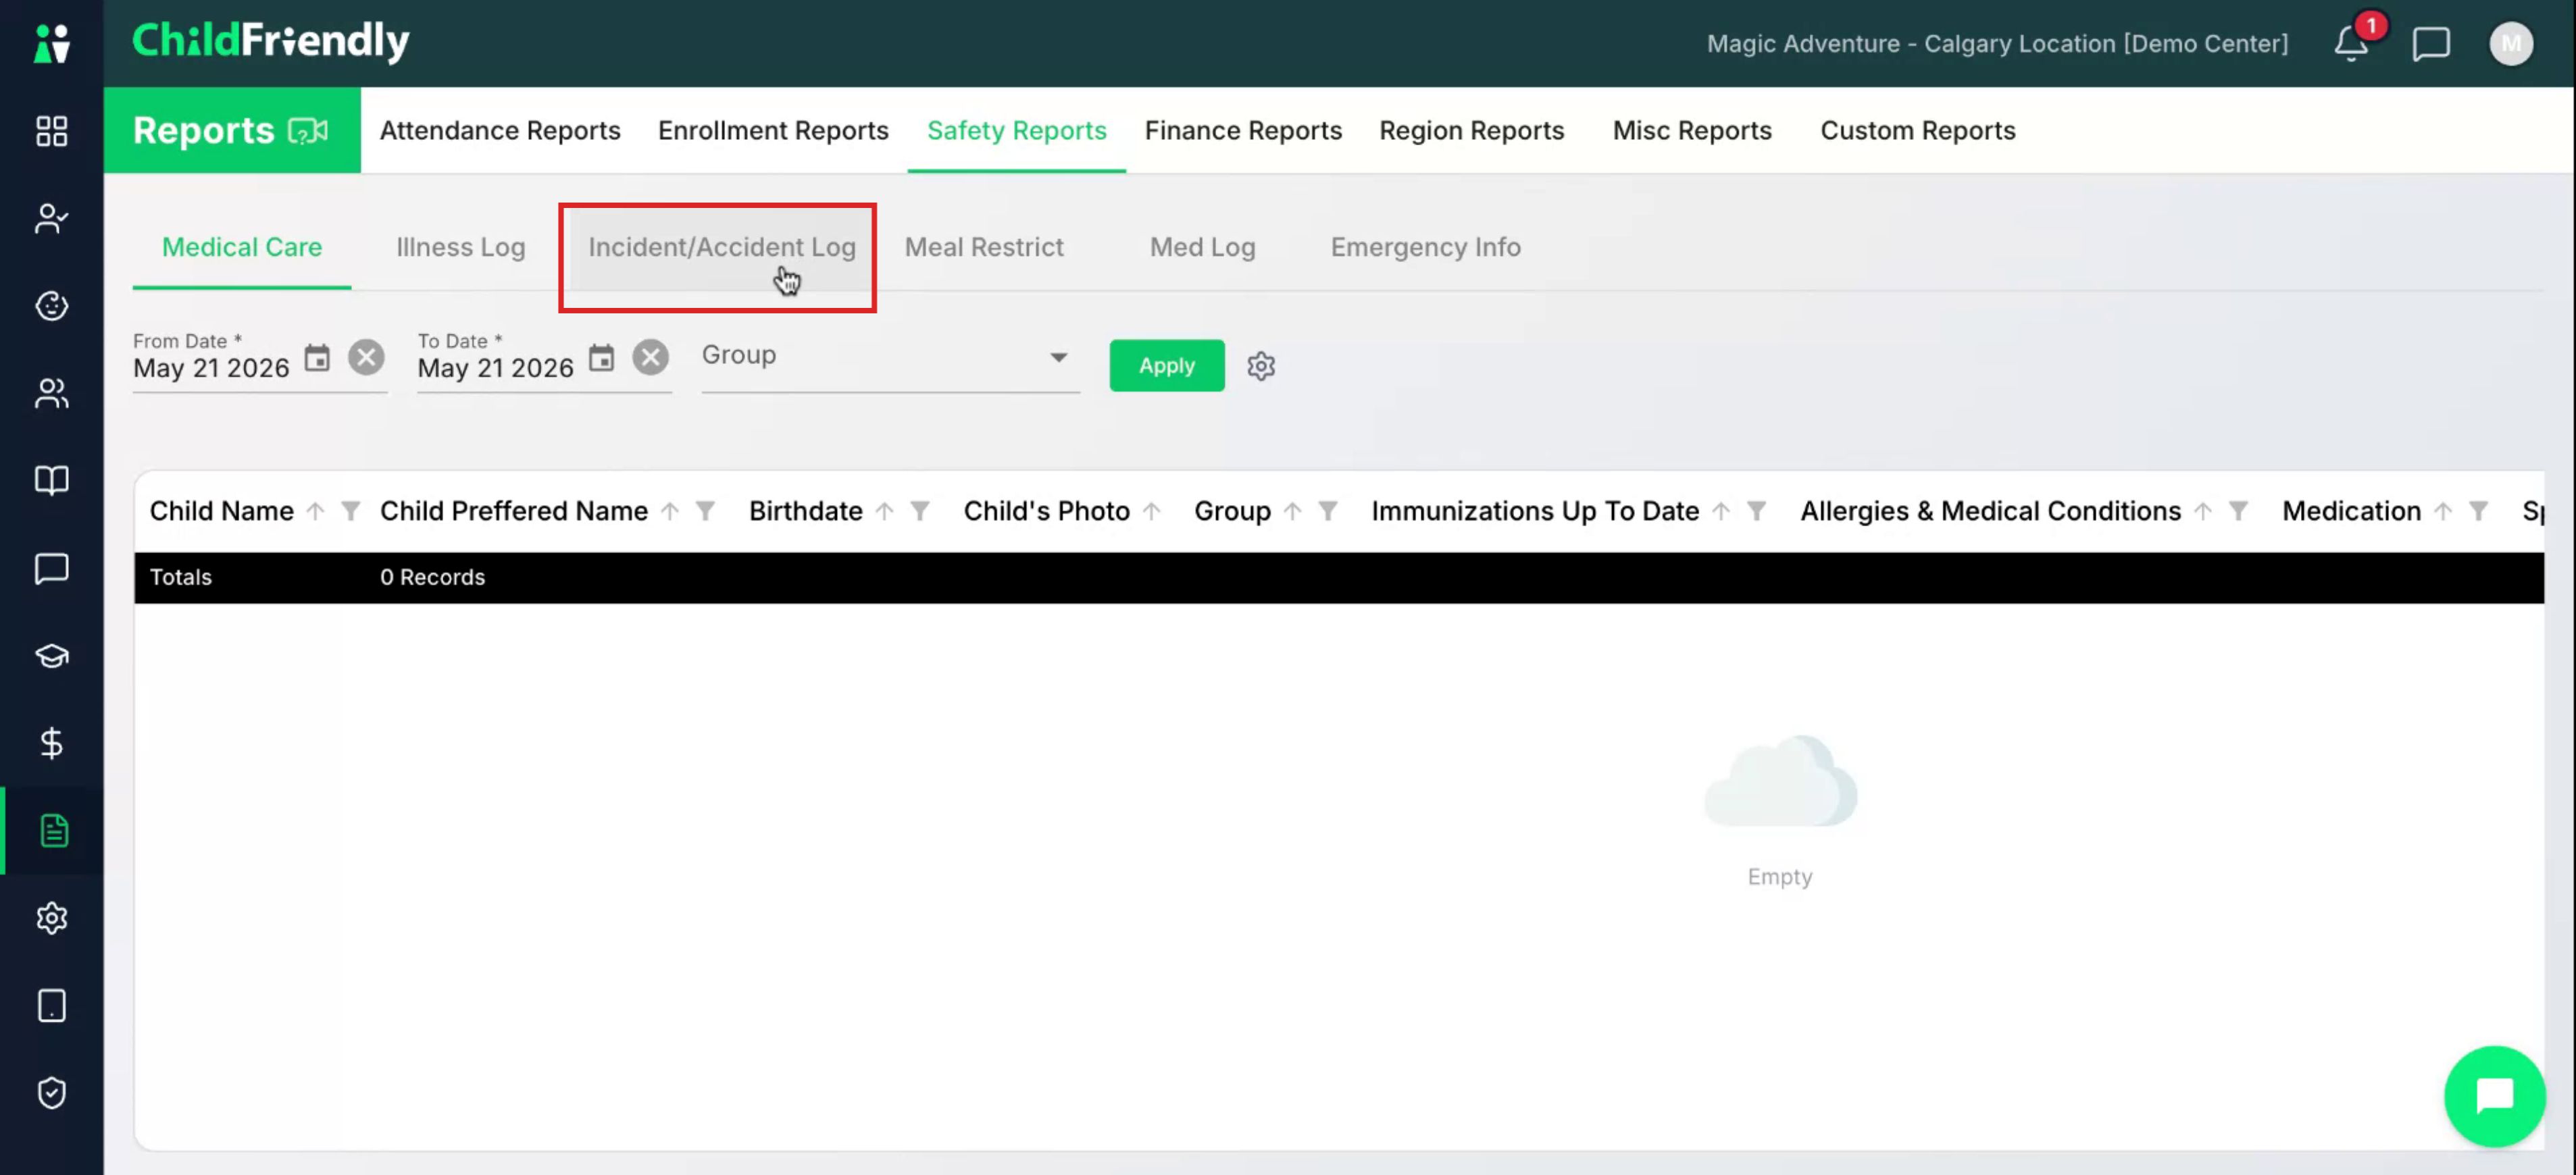The width and height of the screenshot is (2576, 1175).
Task: Click the report settings gear beside Apply
Action: click(x=1261, y=366)
